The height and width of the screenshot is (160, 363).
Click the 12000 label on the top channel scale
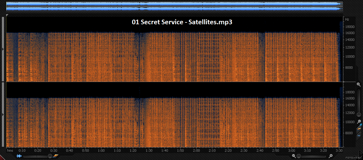[350, 47]
